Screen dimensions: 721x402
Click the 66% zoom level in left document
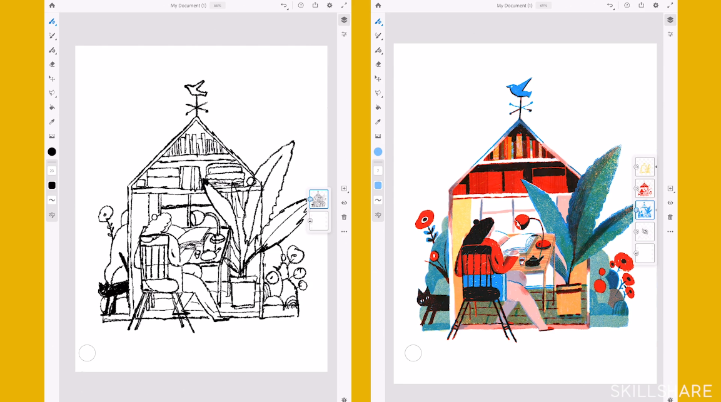point(217,6)
